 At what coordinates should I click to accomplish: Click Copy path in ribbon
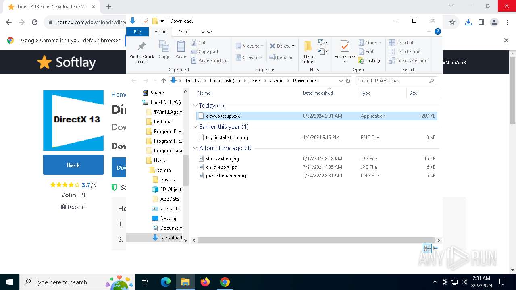[x=205, y=52]
